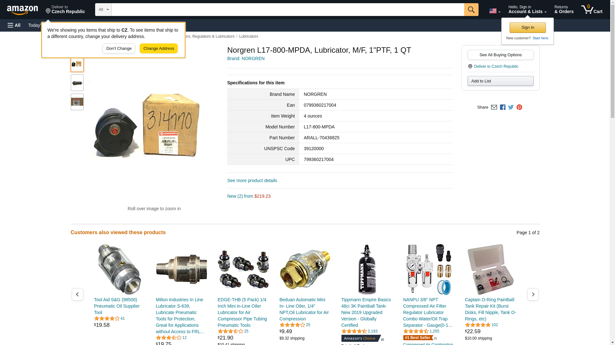Open the language flag dropdown

click(x=495, y=11)
